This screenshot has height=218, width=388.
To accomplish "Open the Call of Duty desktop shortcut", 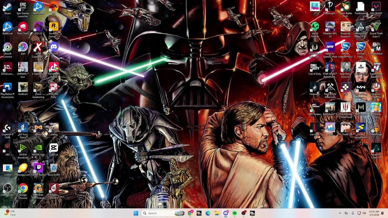I will point(315,69).
